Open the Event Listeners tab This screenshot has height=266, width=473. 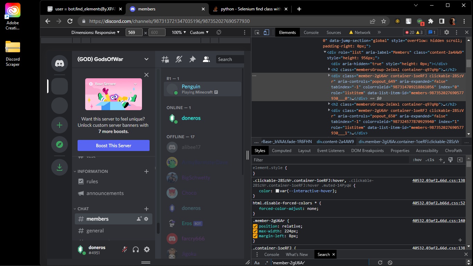pyautogui.click(x=331, y=151)
